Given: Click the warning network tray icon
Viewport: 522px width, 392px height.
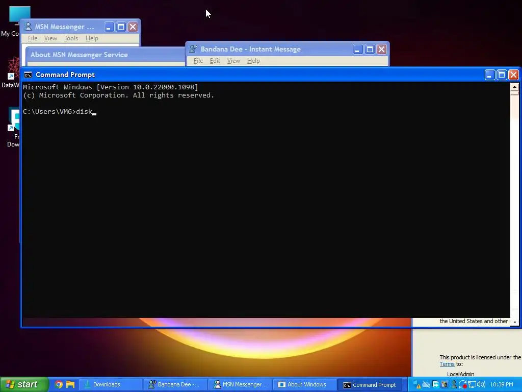Looking at the screenshot, I should tap(416, 385).
